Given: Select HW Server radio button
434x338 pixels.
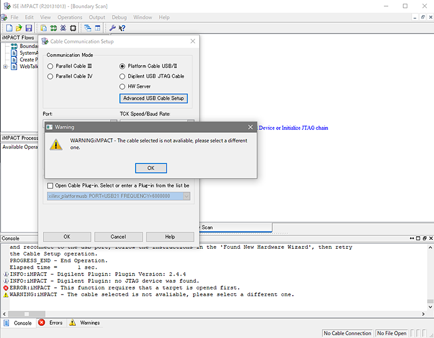Looking at the screenshot, I should tap(122, 86).
